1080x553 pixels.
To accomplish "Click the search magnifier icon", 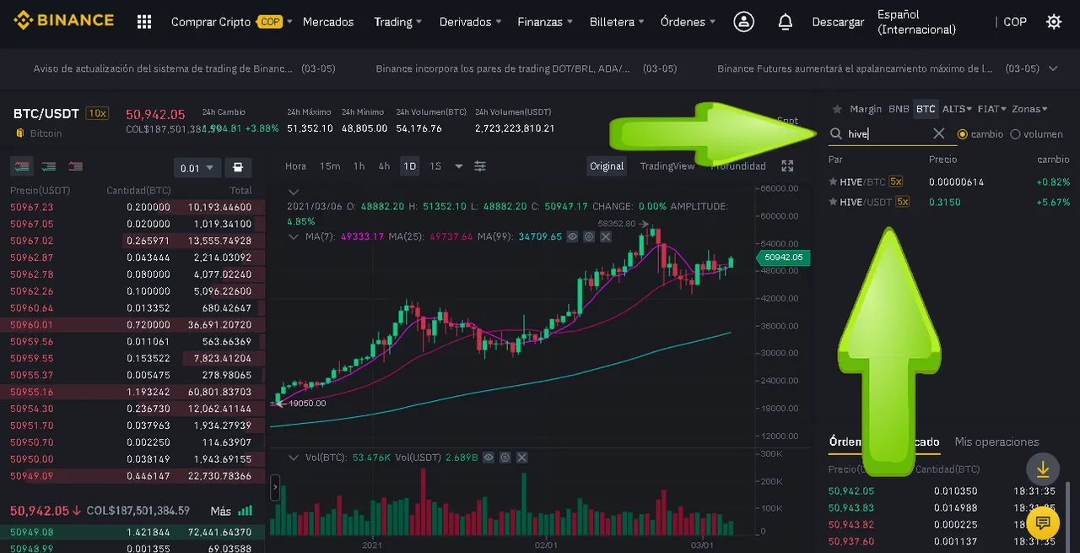I will [x=836, y=133].
